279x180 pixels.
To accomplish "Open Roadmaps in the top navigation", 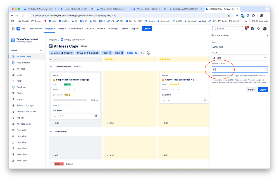I will tap(113, 29).
